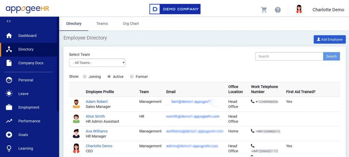Open the shopping cart icon
Screen dimensions: 349x157
pyautogui.click(x=264, y=10)
